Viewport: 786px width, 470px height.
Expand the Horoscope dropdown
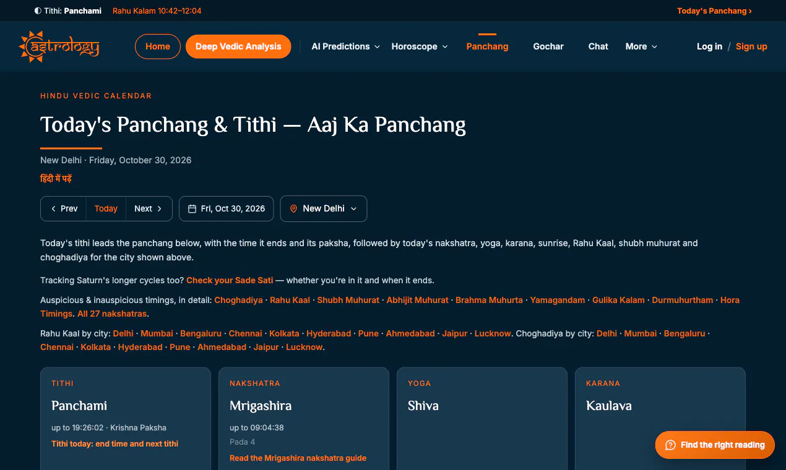420,46
